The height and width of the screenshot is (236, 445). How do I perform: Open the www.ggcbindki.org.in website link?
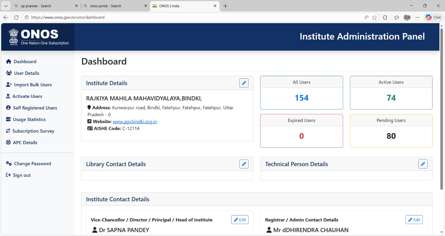(135, 121)
